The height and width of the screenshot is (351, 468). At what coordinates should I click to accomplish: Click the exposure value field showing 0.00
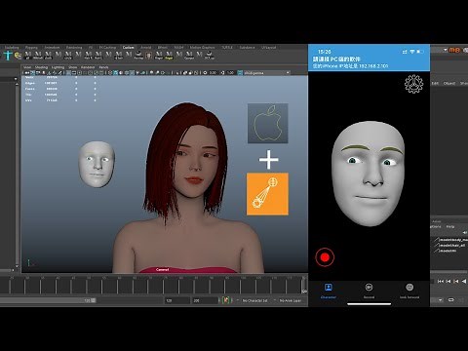214,73
